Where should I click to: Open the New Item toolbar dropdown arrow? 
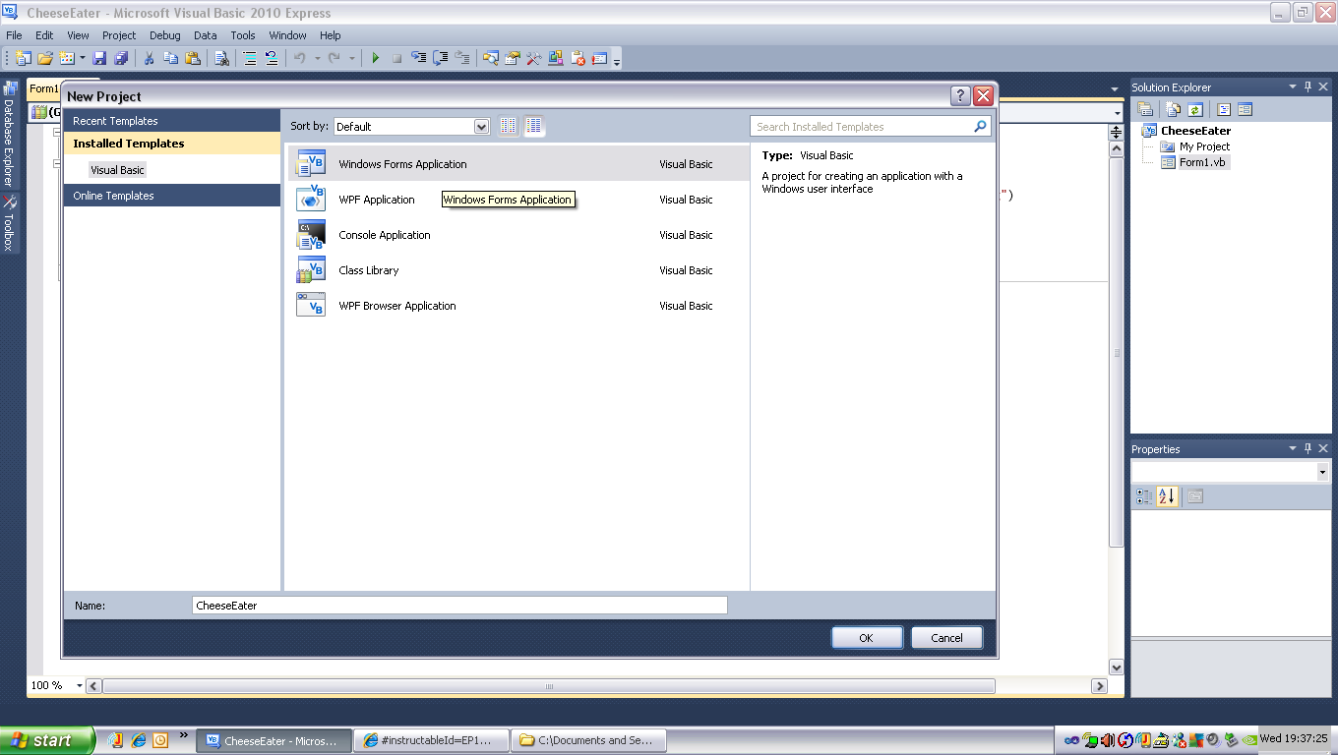[x=83, y=59]
